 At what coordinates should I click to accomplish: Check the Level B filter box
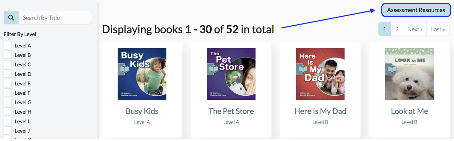click(7, 54)
